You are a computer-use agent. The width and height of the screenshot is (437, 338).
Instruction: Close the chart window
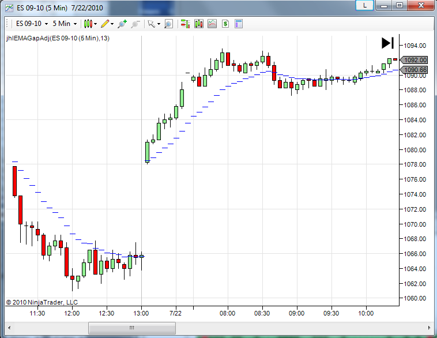pyautogui.click(x=421, y=5)
